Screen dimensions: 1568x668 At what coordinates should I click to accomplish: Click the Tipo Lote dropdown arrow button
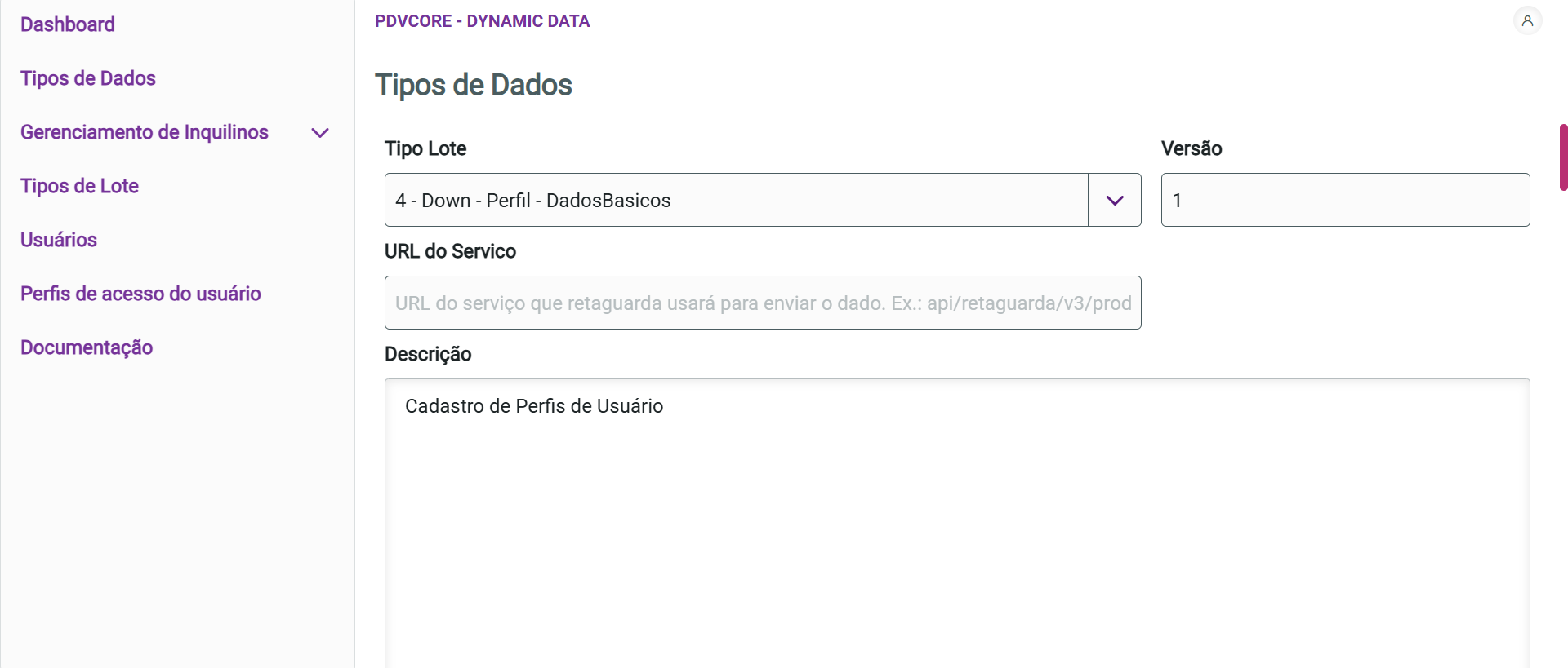click(x=1115, y=201)
